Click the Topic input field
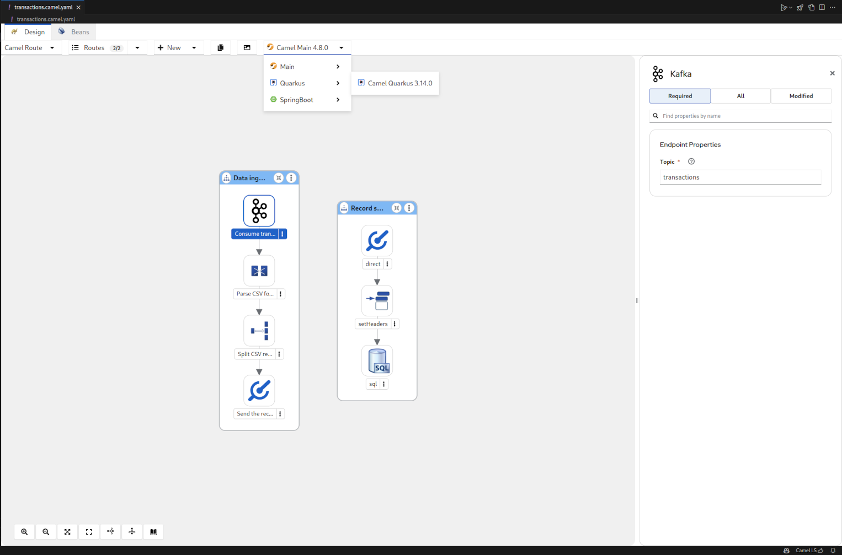 (740, 177)
